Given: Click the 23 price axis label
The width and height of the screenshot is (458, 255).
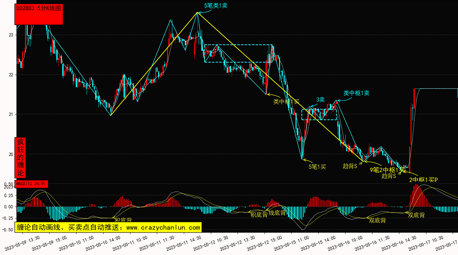Looking at the screenshot, I should [x=11, y=35].
